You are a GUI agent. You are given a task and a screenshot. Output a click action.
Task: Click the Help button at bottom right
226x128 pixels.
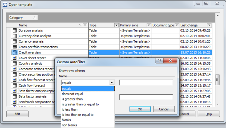[x=209, y=114]
